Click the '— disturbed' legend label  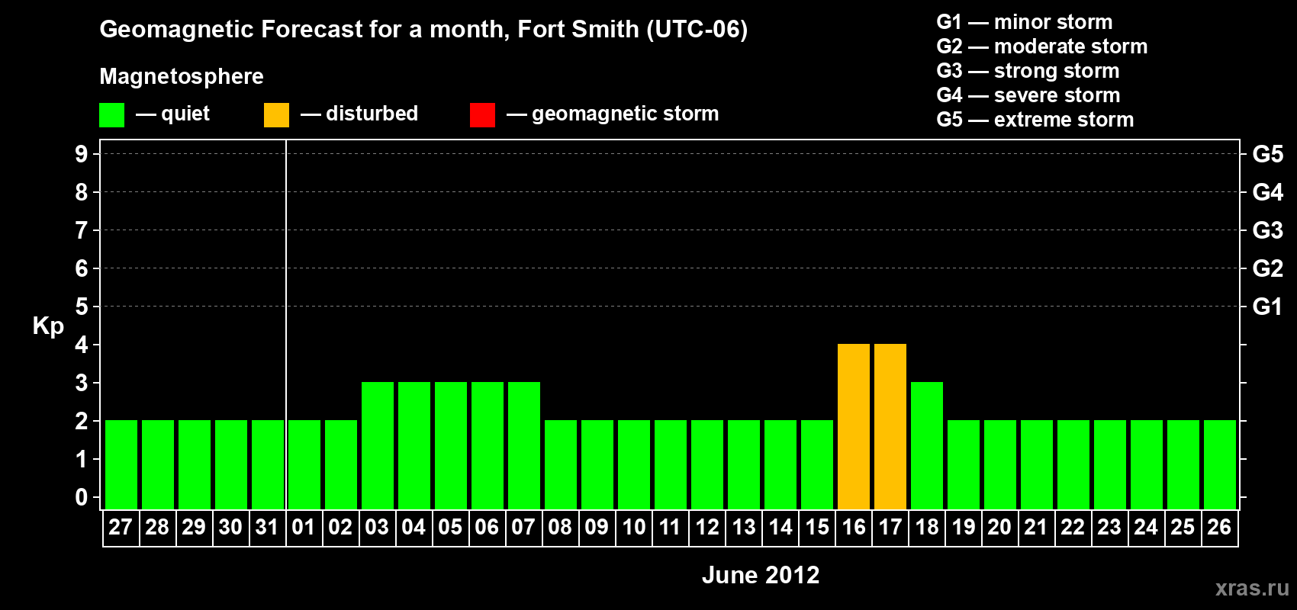coord(359,114)
